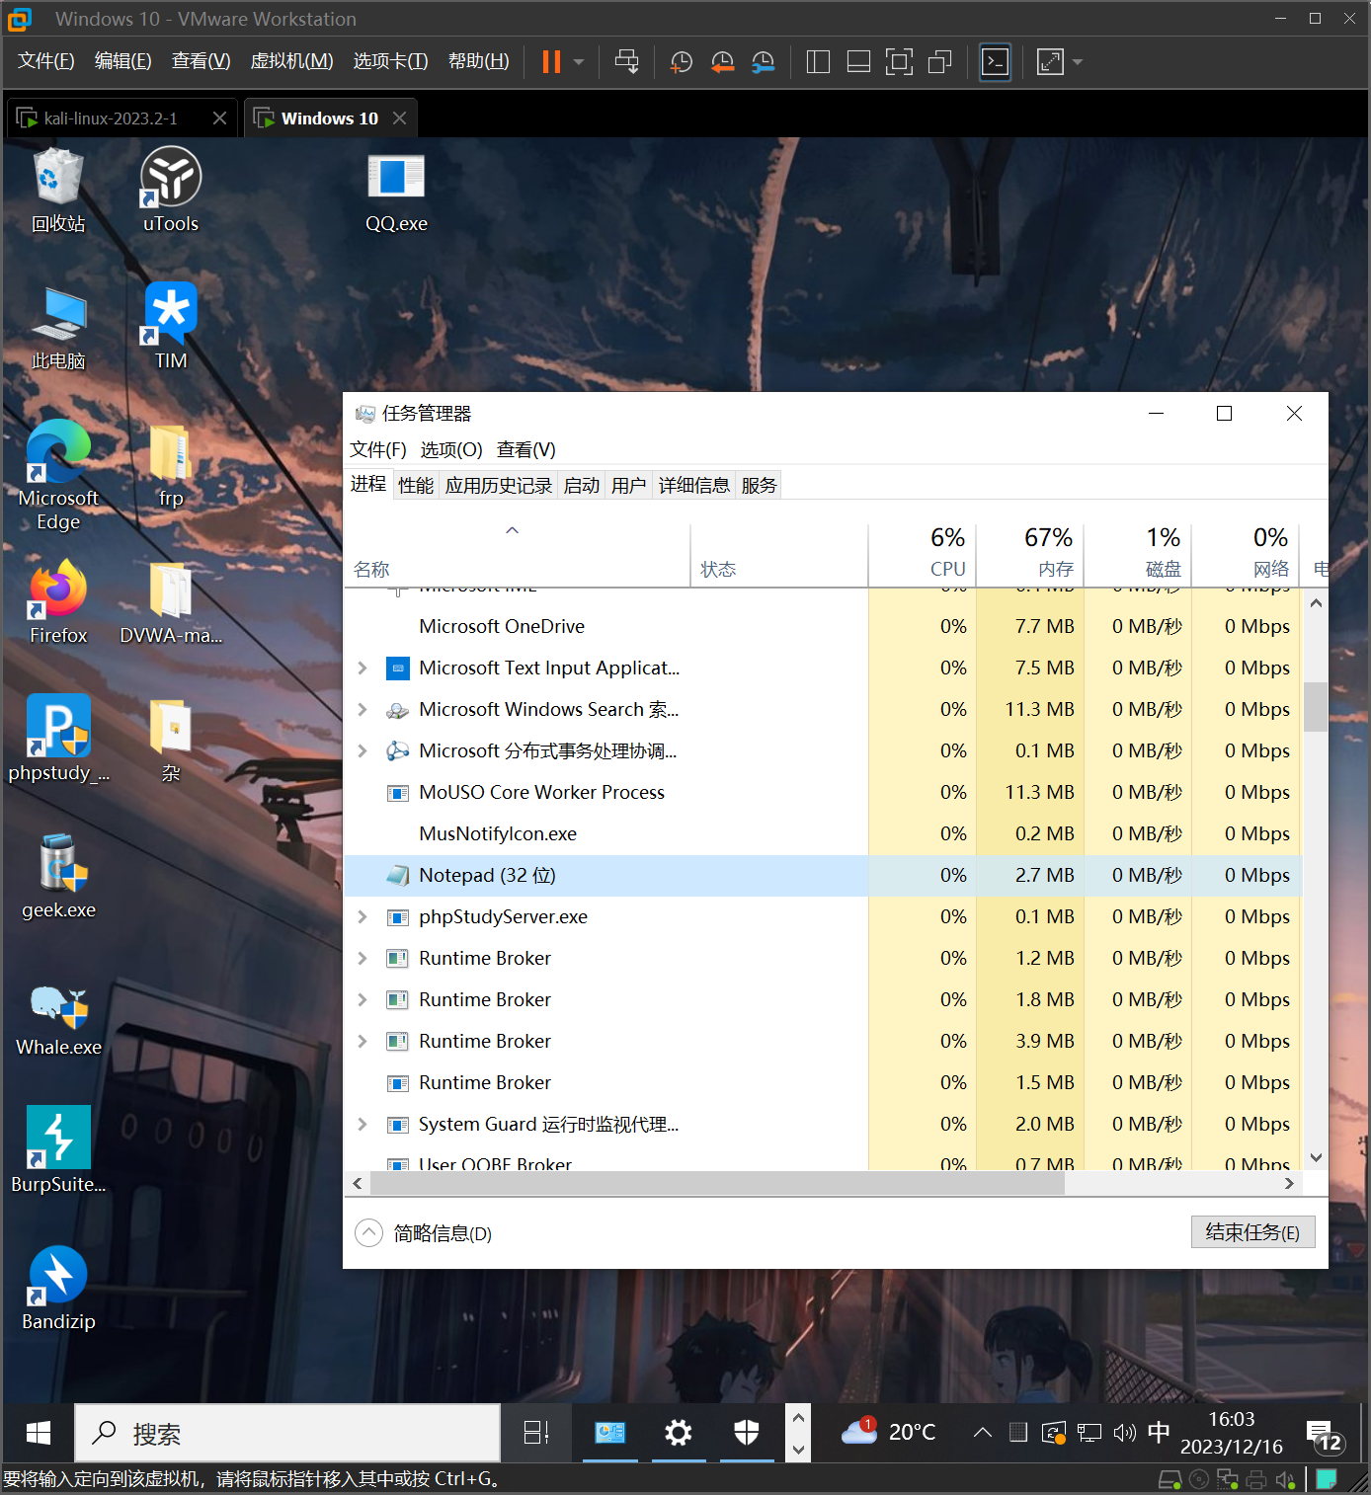The width and height of the screenshot is (1371, 1495).
Task: Click the VMware suspend (pause) toolbar icon
Action: [551, 62]
